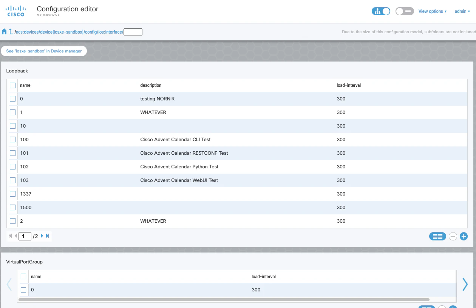This screenshot has width=476, height=308.
Task: Check the box for Loopback 0
Action: [13, 99]
